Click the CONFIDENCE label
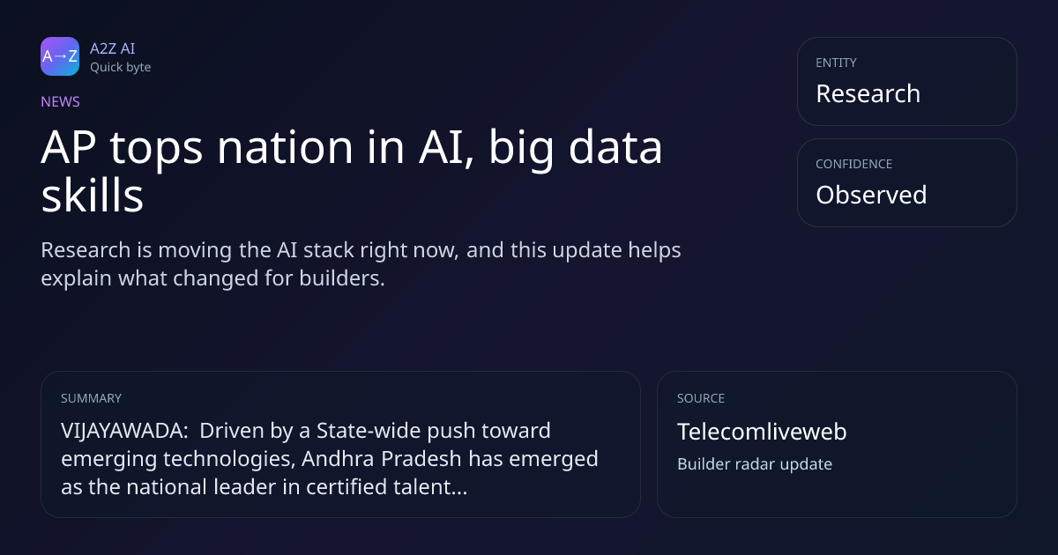The height and width of the screenshot is (555, 1058). pyautogui.click(x=853, y=164)
